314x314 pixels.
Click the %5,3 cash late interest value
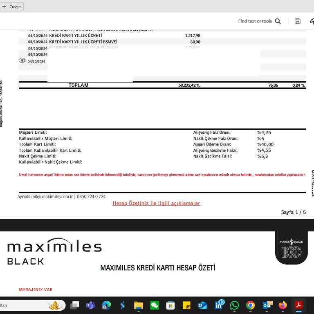pyautogui.click(x=262, y=156)
